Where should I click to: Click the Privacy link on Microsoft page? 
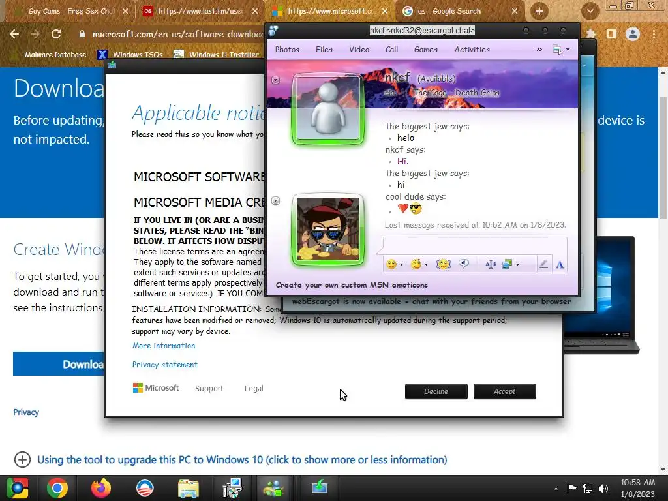(26, 412)
